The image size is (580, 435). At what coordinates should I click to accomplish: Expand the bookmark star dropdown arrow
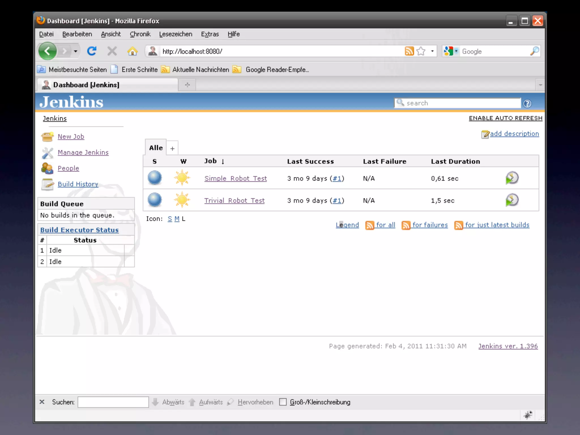click(x=432, y=51)
